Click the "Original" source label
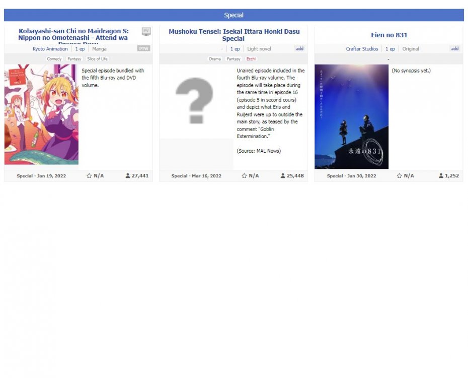This screenshot has height=378, width=468. pos(411,49)
